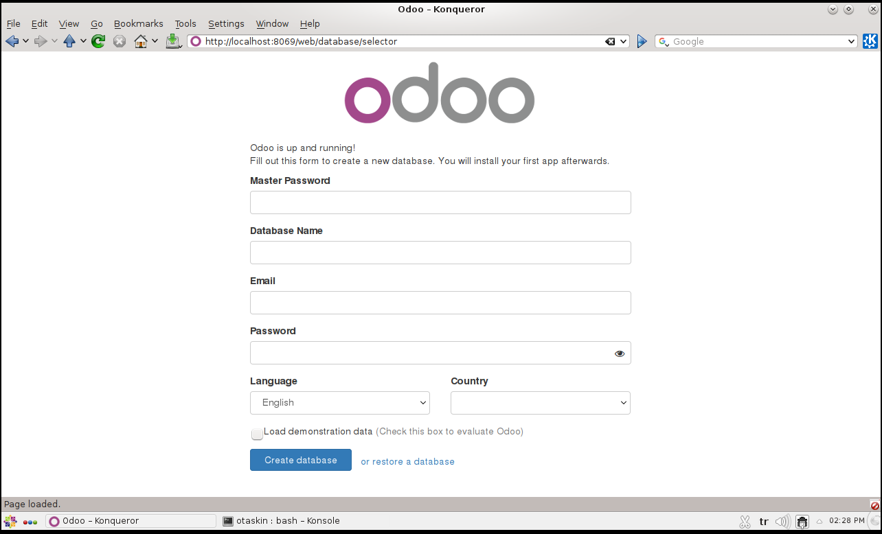
Task: Click the Odoo logo image
Action: tap(440, 93)
